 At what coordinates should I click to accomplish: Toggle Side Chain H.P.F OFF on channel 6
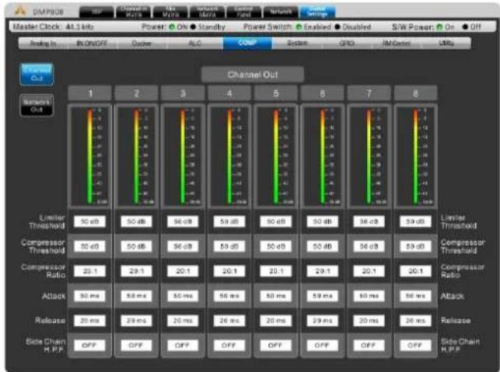[323, 346]
